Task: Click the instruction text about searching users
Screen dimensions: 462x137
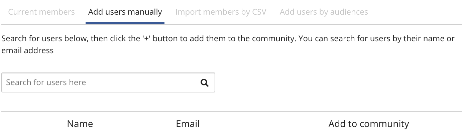Action: click(228, 39)
